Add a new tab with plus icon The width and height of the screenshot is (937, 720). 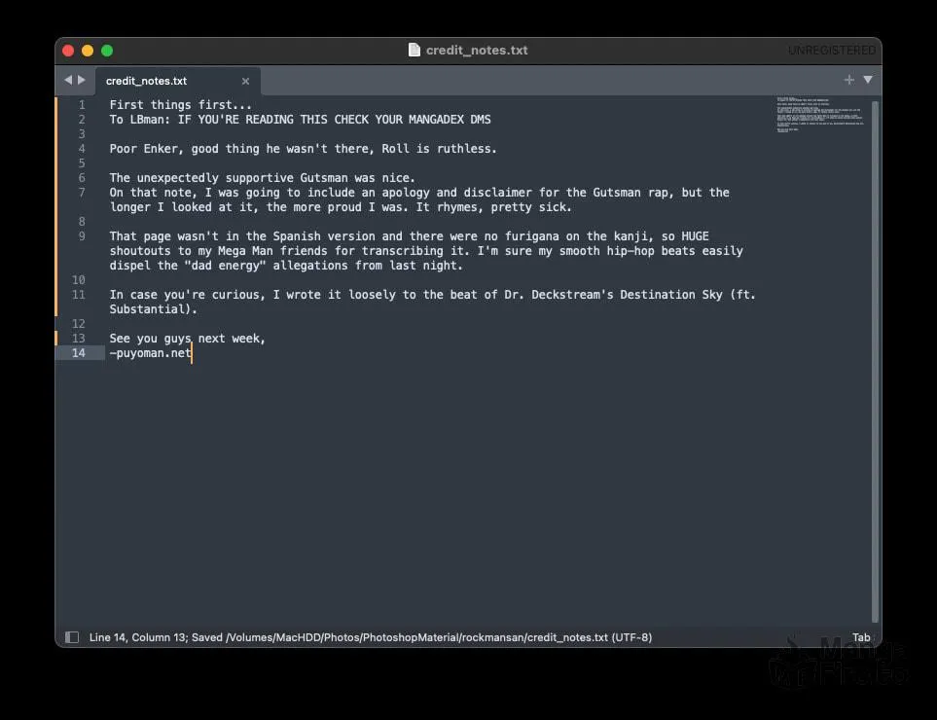(849, 80)
